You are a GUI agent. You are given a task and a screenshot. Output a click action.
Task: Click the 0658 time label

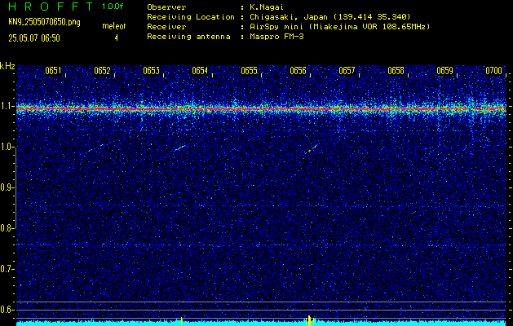[396, 71]
